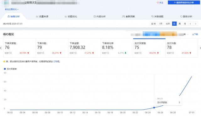
Task: Click the 40.74% increase figure
Action: click(23, 53)
